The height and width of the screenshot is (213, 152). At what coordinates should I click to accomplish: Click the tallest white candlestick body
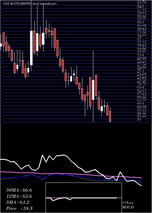pos(31,48)
